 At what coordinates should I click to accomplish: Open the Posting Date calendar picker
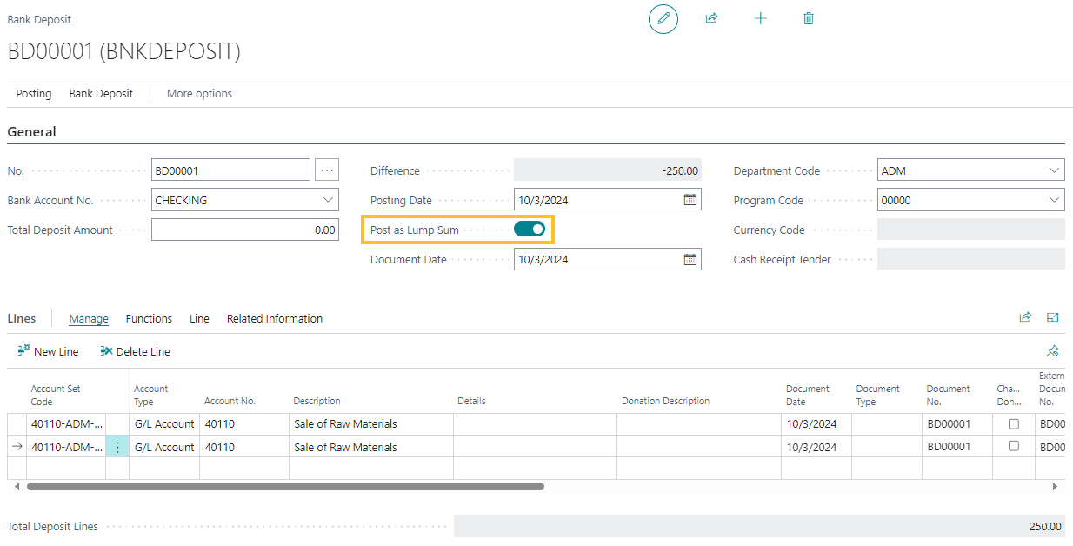[690, 200]
